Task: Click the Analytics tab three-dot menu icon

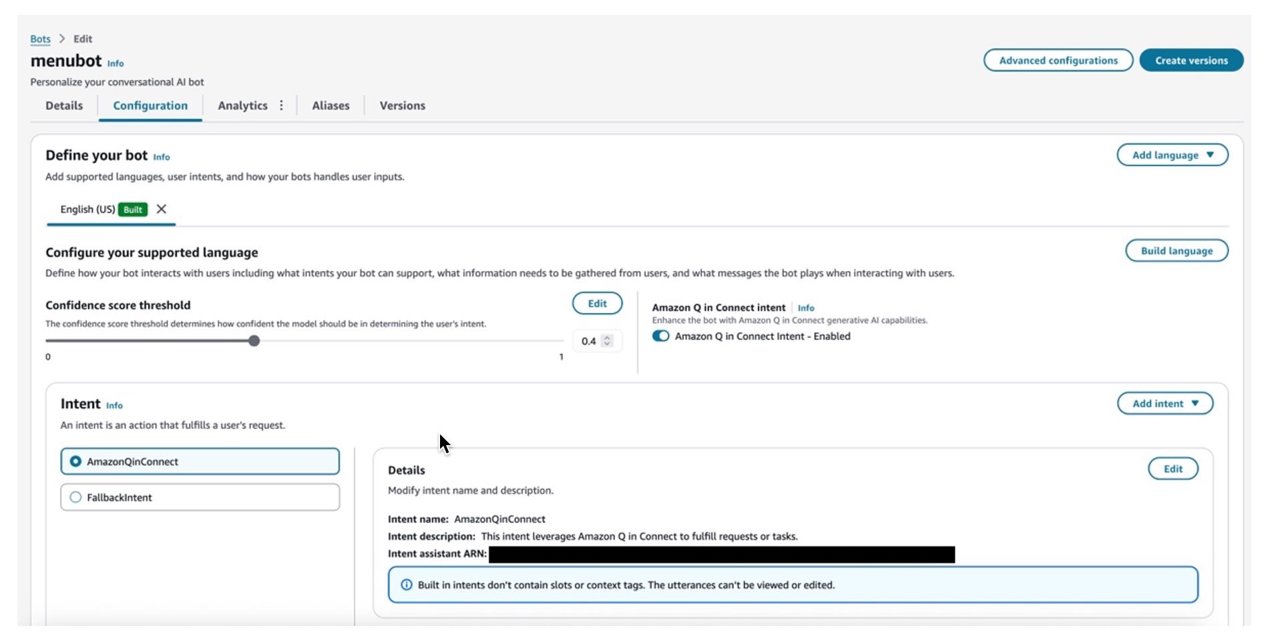Action: pyautogui.click(x=281, y=105)
